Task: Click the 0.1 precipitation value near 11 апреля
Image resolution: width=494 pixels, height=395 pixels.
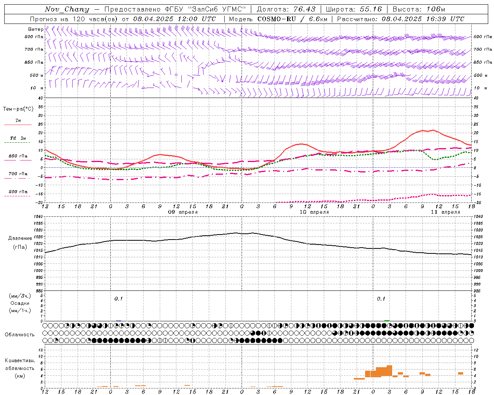Action: point(381,299)
